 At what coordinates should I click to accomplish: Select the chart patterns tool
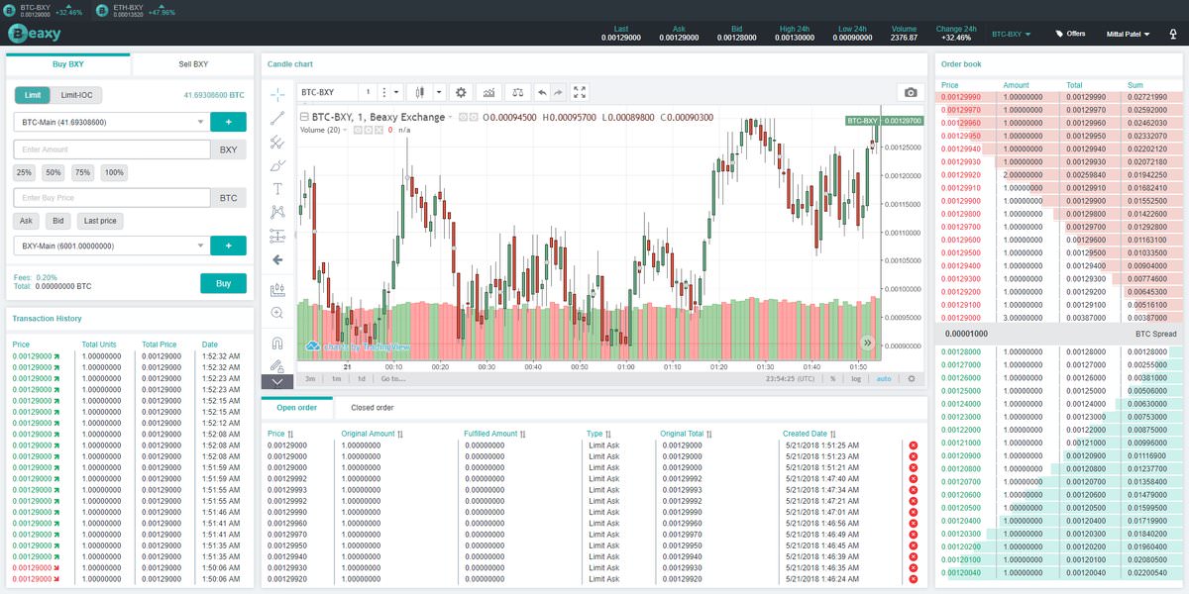click(277, 212)
